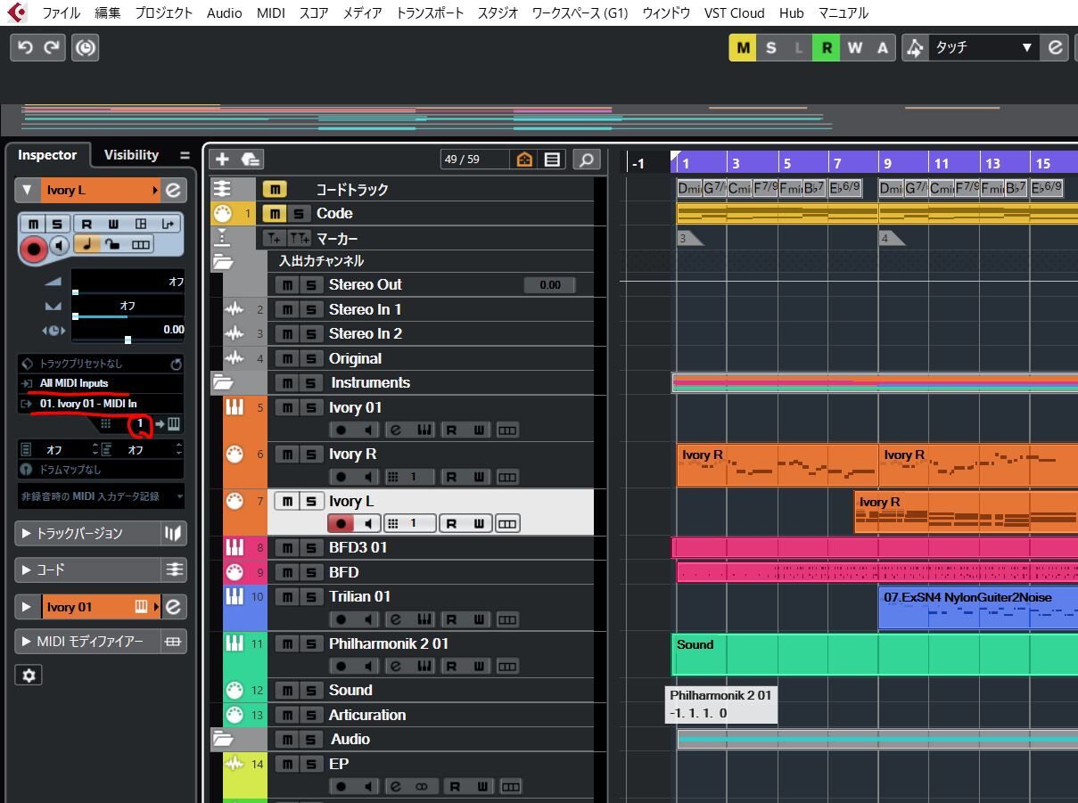Open the track list filter lines icon
The width and height of the screenshot is (1078, 803).
(x=552, y=160)
